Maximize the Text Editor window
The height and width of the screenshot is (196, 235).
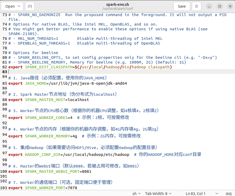coord(219,6)
